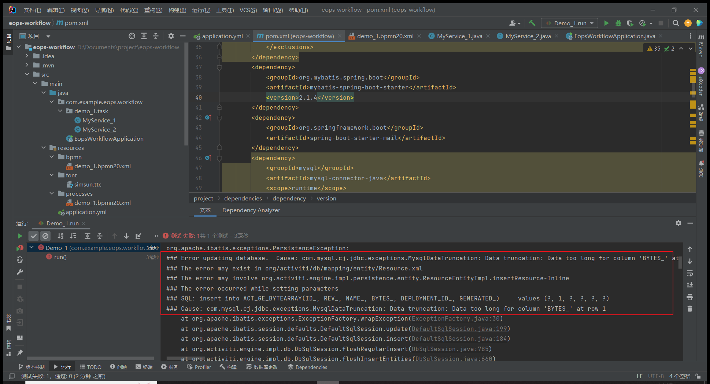This screenshot has width=710, height=384.
Task: Click the wrench icon in run sidebar
Action: click(20, 272)
